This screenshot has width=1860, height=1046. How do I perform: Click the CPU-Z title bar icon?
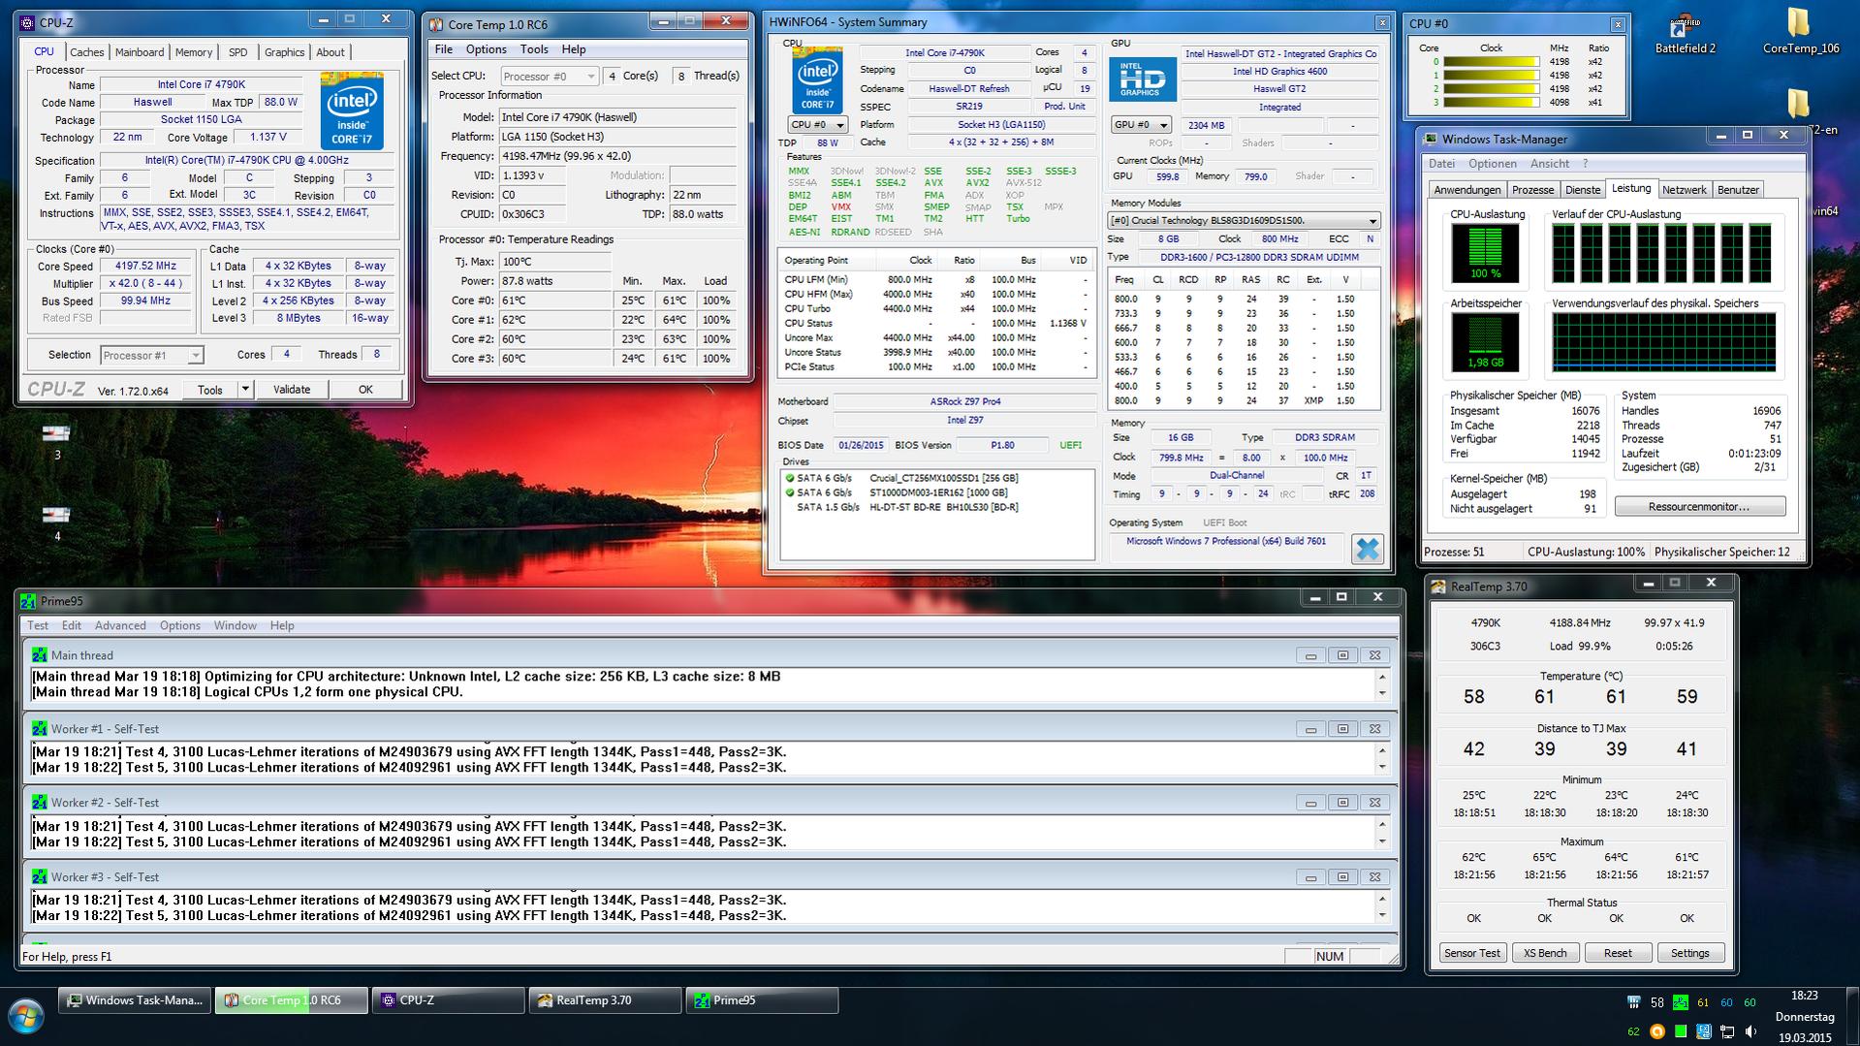point(27,23)
